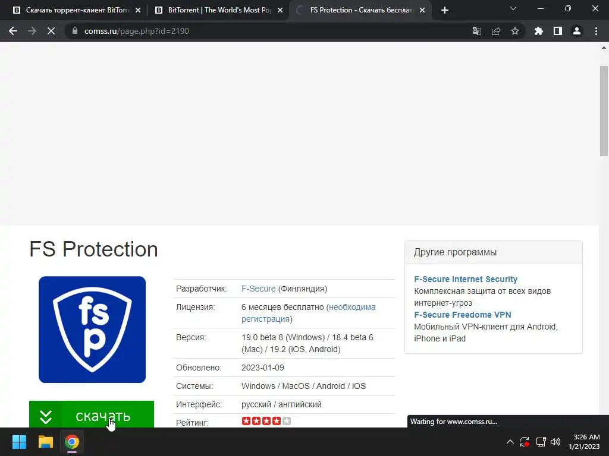Open the необходима регистрация link

coord(309,313)
